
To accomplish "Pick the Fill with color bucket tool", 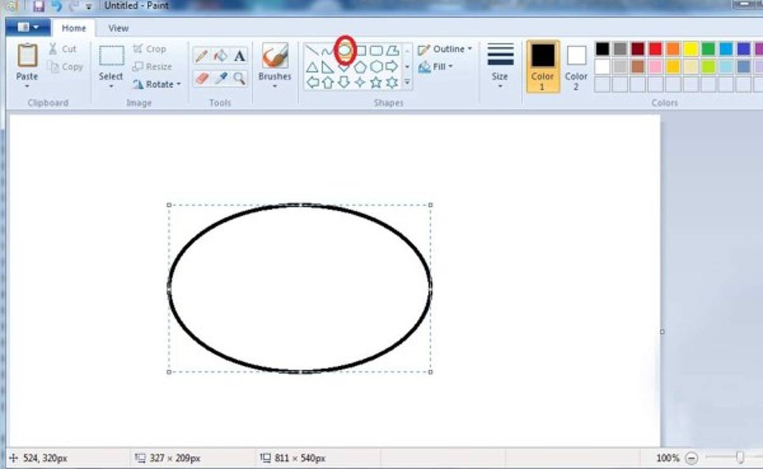I will tap(220, 56).
